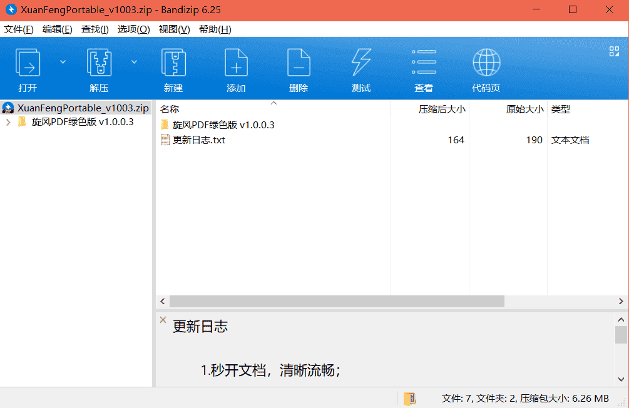Select 旋风PDF绿色版 v1.0.0.3 in the tree
This screenshot has height=408, width=629.
[x=82, y=122]
